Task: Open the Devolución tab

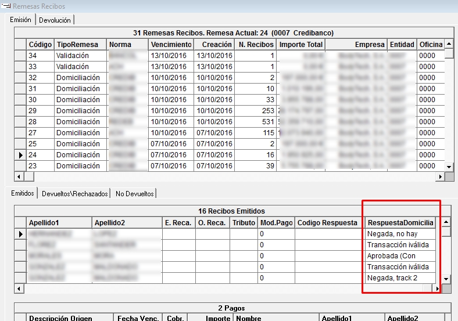Action: click(55, 20)
